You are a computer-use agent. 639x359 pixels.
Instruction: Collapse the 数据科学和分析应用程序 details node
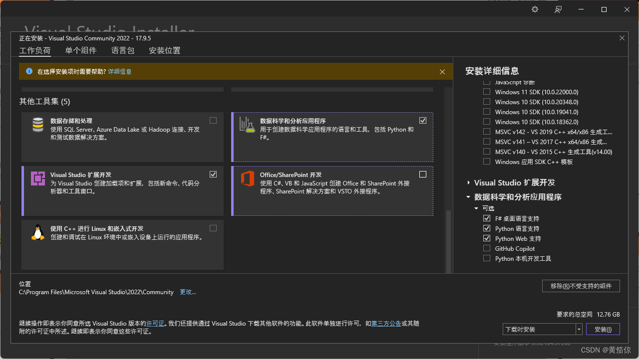[x=468, y=197]
